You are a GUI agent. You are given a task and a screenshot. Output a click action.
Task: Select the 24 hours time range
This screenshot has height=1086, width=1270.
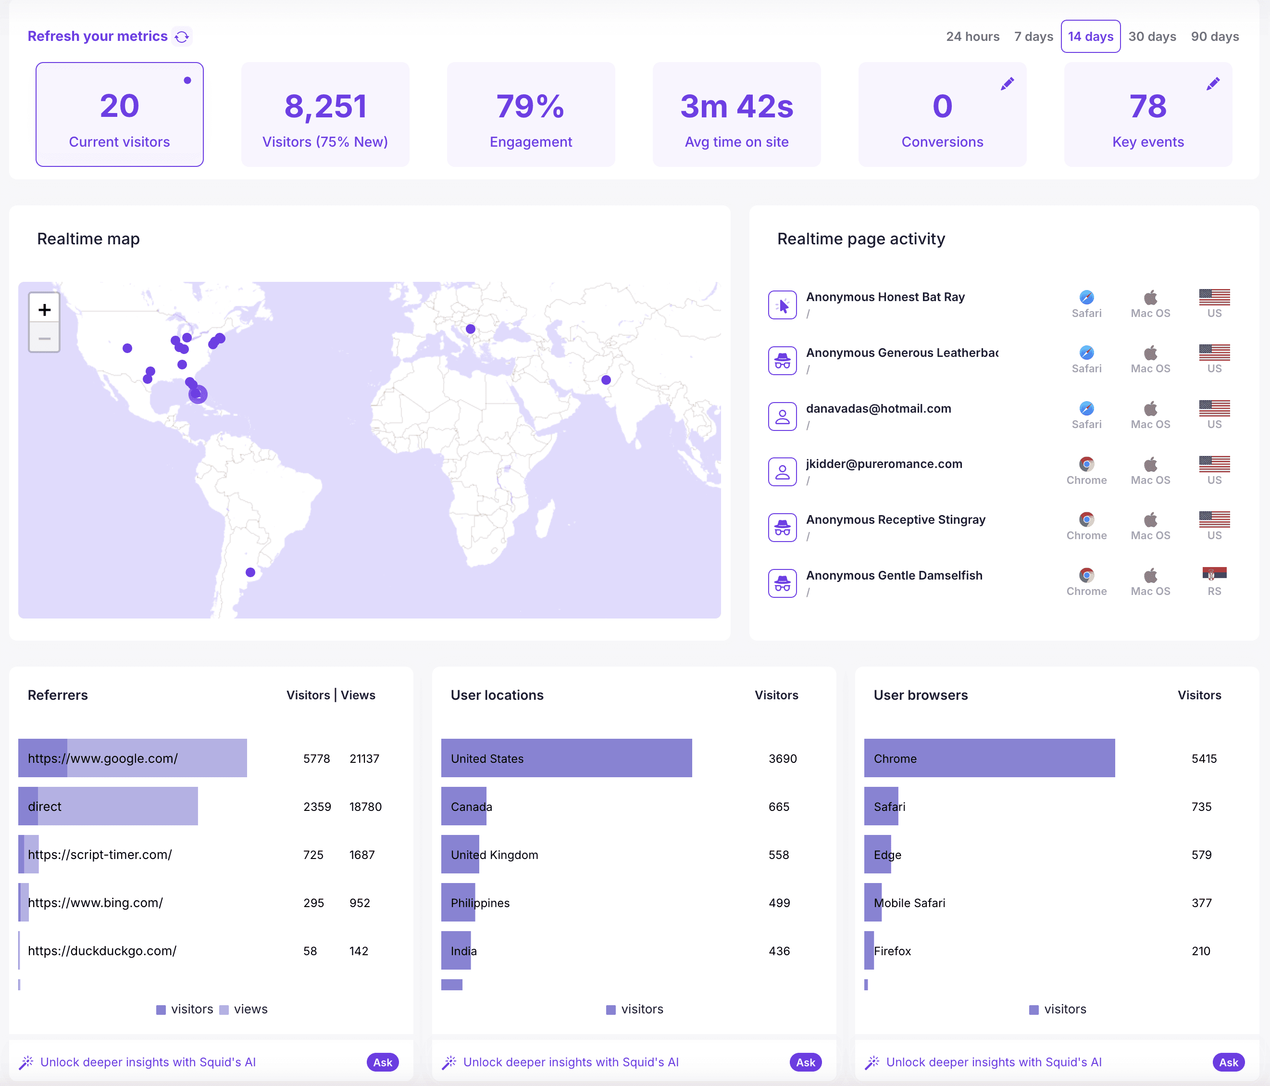click(x=972, y=36)
